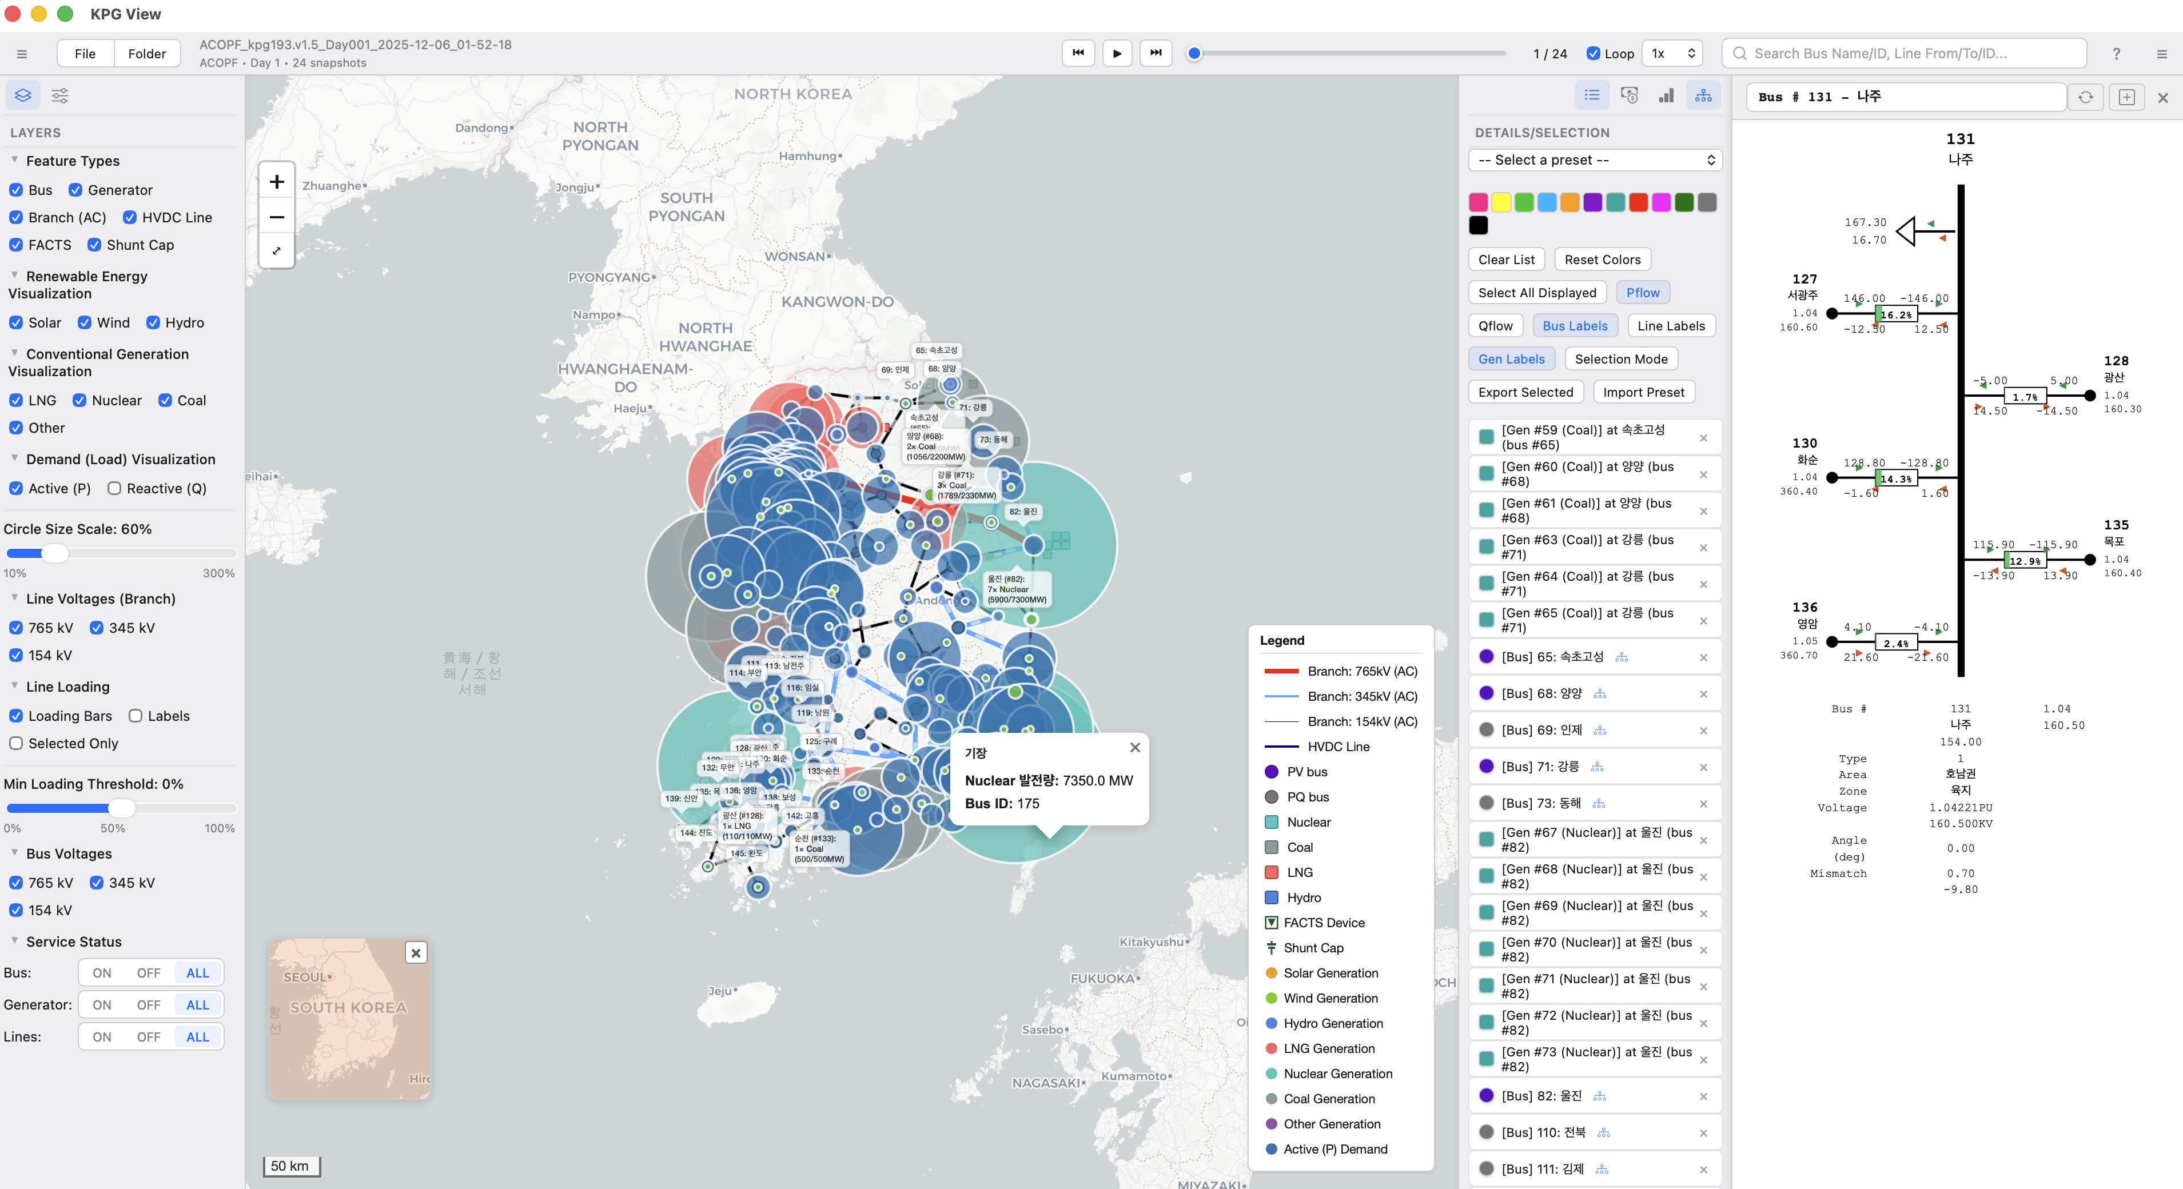Click the layers stack panel icon
Viewport: 2183px width, 1189px height.
point(23,95)
